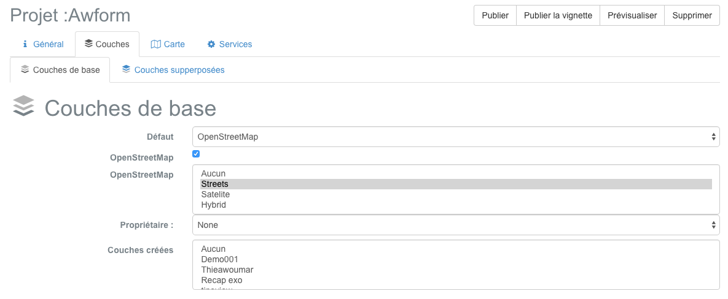Image resolution: width=728 pixels, height=299 pixels.
Task: Click the blue layers icon on Couches supperposées subtab
Action: [x=126, y=69]
